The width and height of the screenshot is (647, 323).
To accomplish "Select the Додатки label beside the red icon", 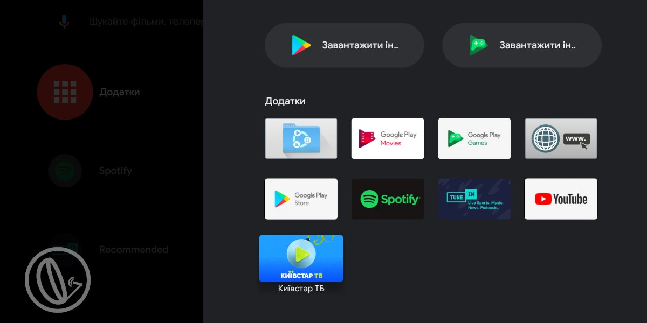I will pyautogui.click(x=120, y=92).
